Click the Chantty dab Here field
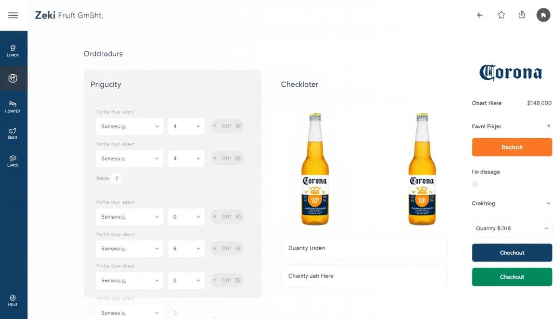Screen dimensions: 558x319 pyautogui.click(x=364, y=276)
